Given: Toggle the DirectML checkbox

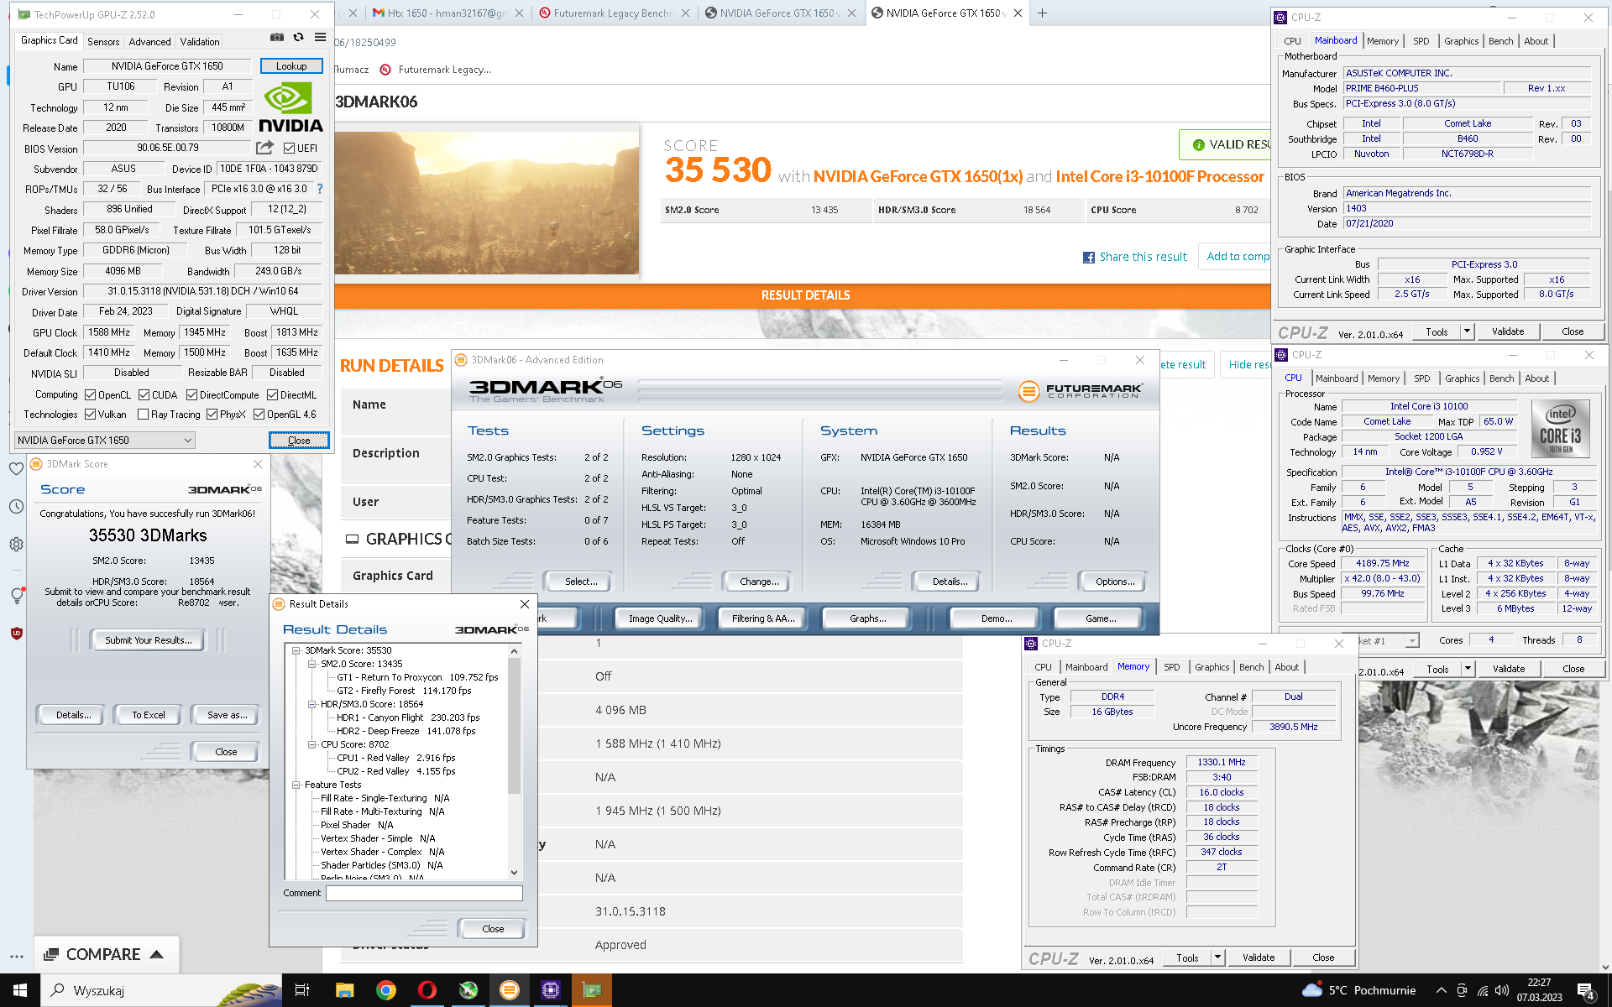Looking at the screenshot, I should coord(272,394).
